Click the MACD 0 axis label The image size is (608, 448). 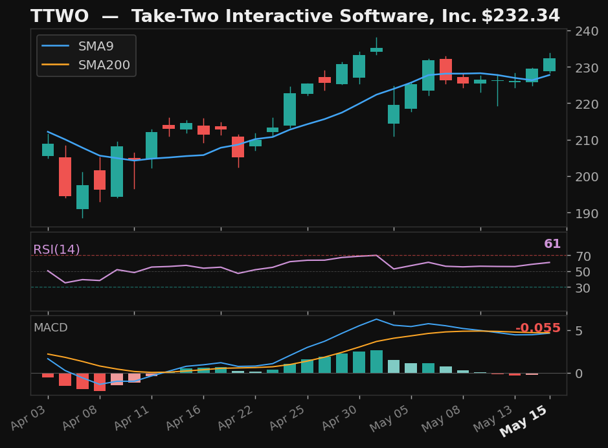pos(579,374)
